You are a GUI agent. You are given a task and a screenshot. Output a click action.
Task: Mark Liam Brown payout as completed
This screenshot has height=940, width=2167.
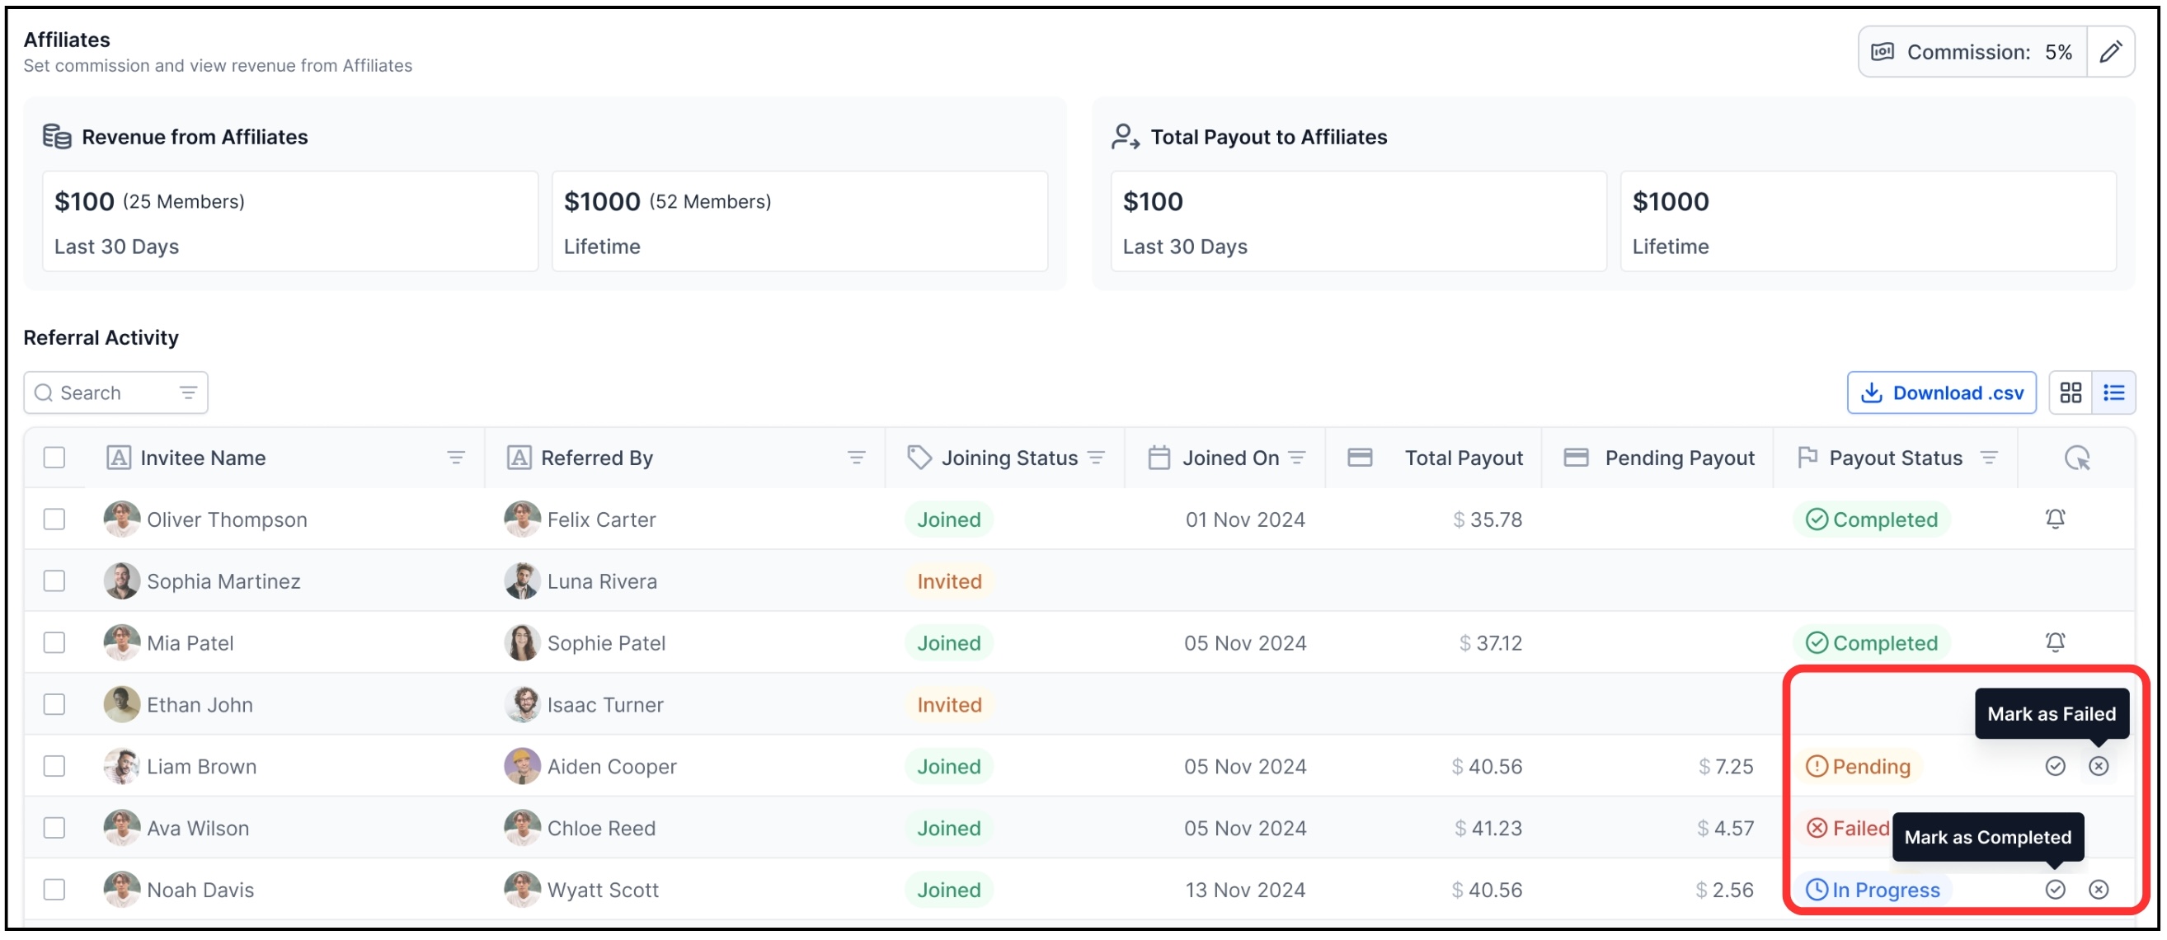pyautogui.click(x=2054, y=766)
